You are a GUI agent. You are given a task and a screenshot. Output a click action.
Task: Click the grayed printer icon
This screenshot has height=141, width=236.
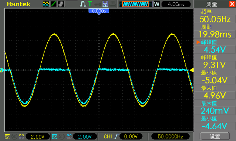click(x=112, y=4)
